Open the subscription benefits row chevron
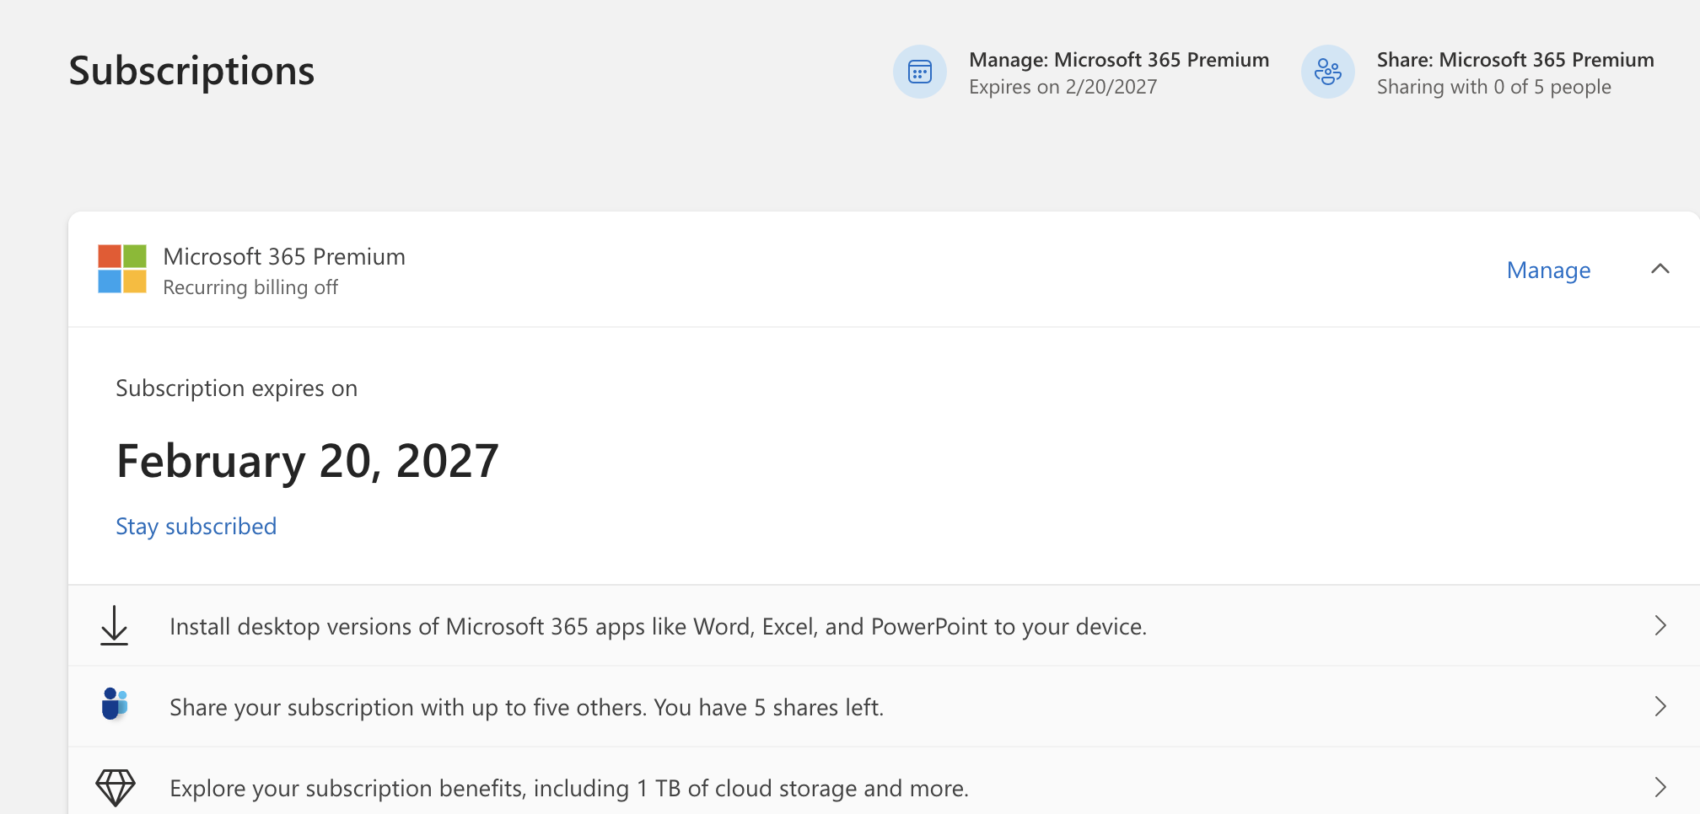This screenshot has width=1700, height=814. click(1660, 787)
